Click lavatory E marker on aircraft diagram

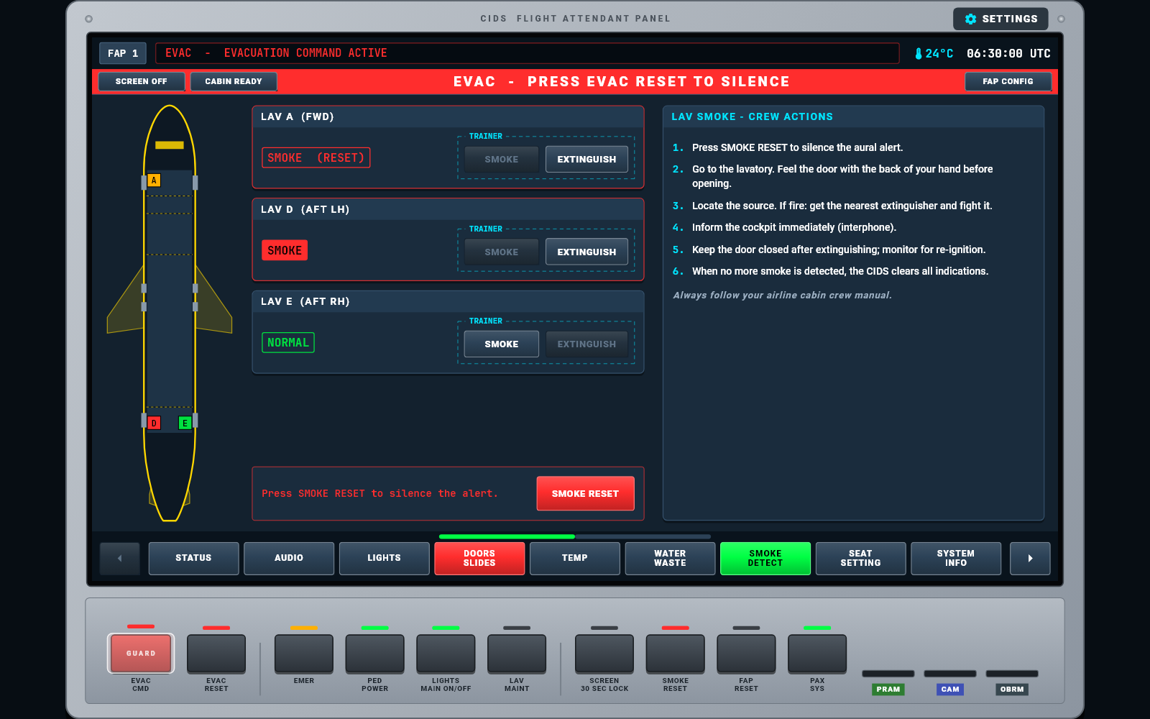click(x=185, y=423)
